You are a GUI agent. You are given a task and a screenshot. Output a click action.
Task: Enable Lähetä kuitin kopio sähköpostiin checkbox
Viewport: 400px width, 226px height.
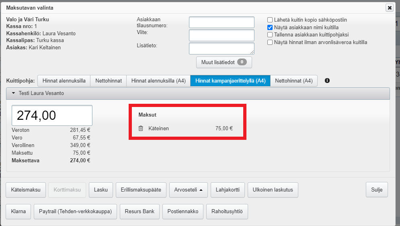tap(271, 20)
